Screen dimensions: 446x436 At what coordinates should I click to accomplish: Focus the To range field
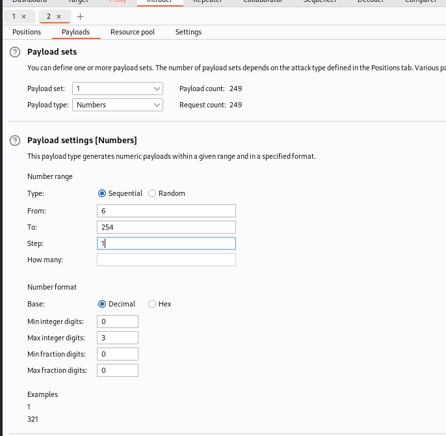point(166,227)
